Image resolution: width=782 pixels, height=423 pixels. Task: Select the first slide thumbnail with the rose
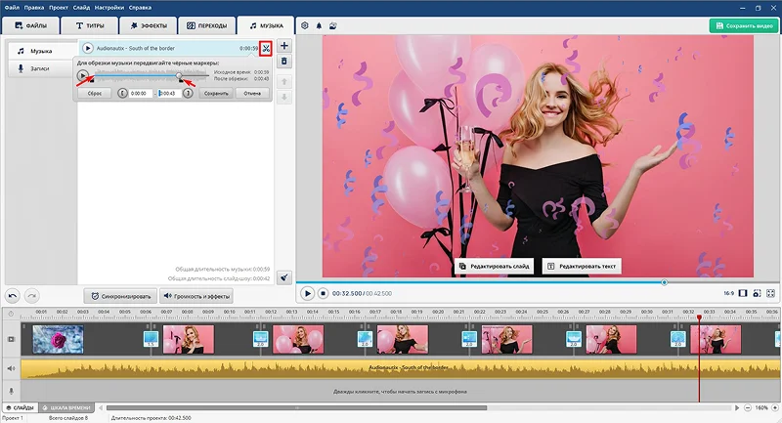[59, 339]
